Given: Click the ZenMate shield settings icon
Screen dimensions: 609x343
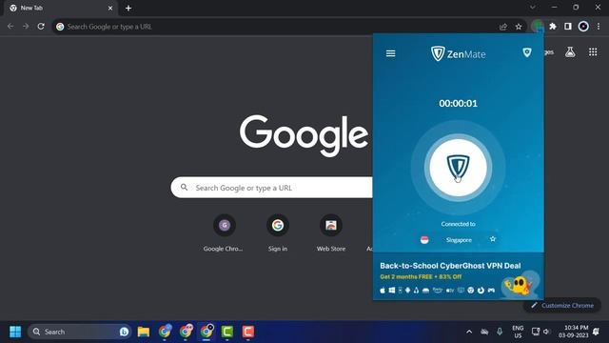Looking at the screenshot, I should (526, 52).
